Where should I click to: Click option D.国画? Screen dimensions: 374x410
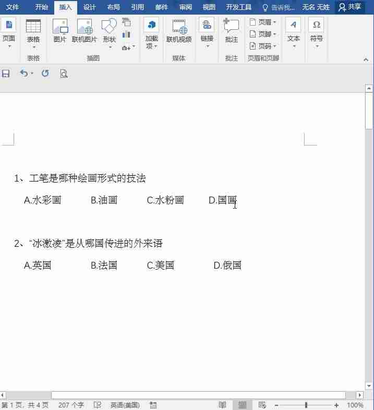pos(223,200)
